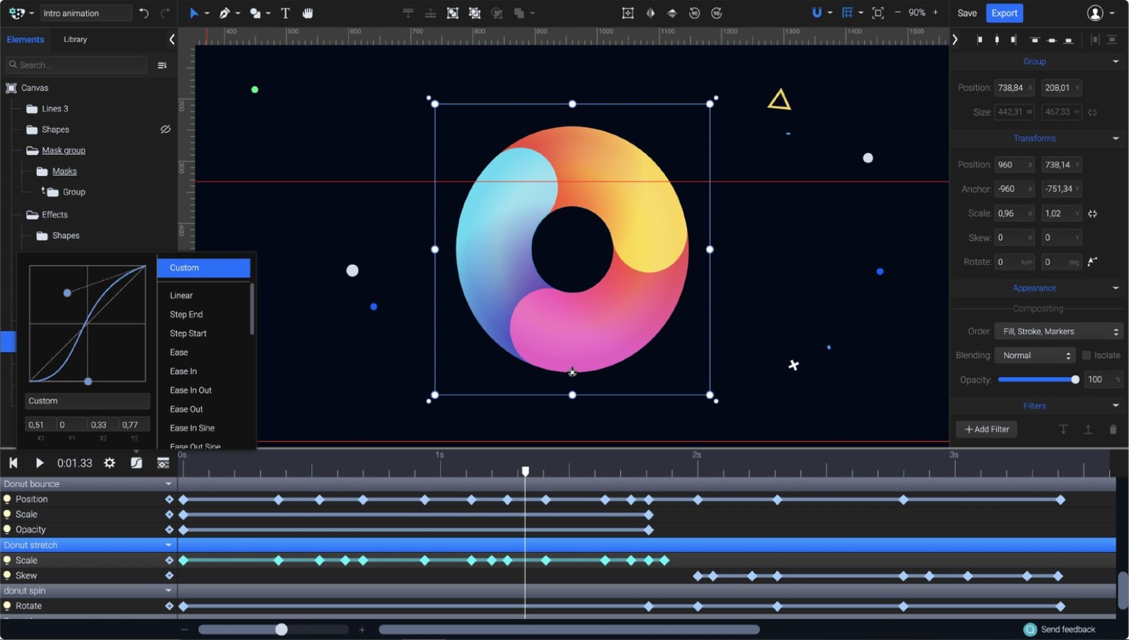This screenshot has height=640, width=1129.
Task: Click the Undo arrow
Action: [x=144, y=13]
